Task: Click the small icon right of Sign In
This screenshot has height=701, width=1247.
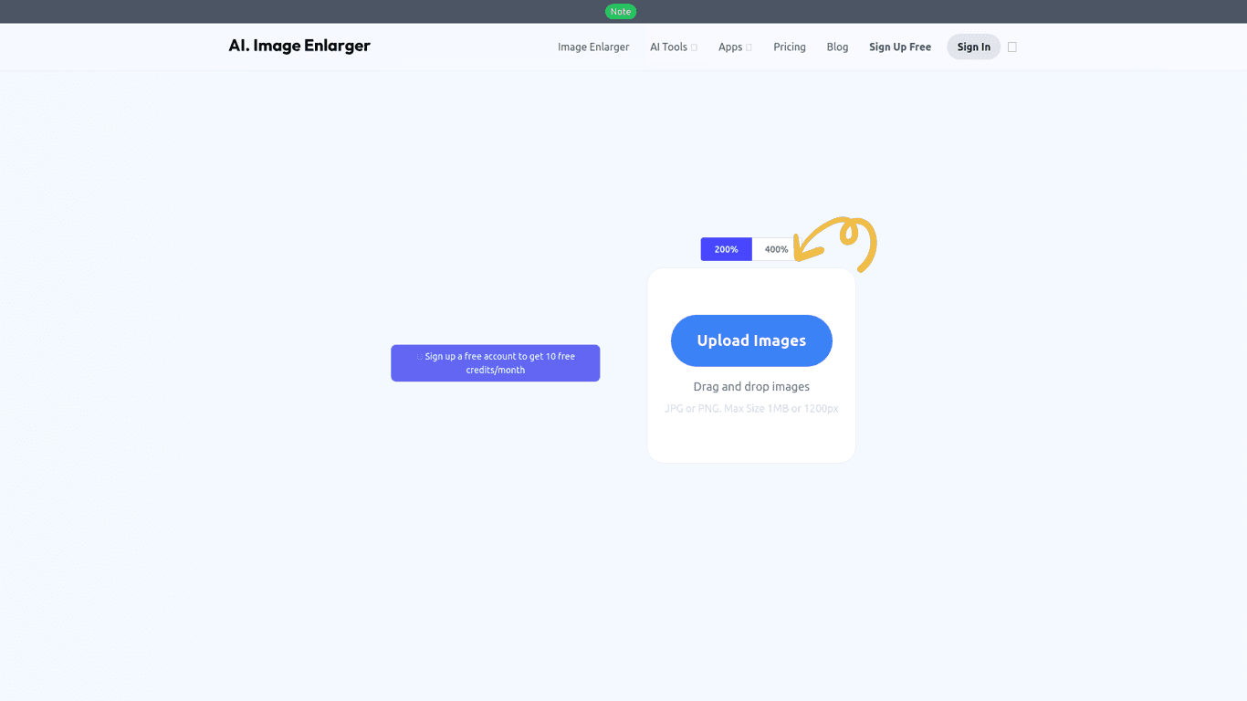Action: (1011, 47)
